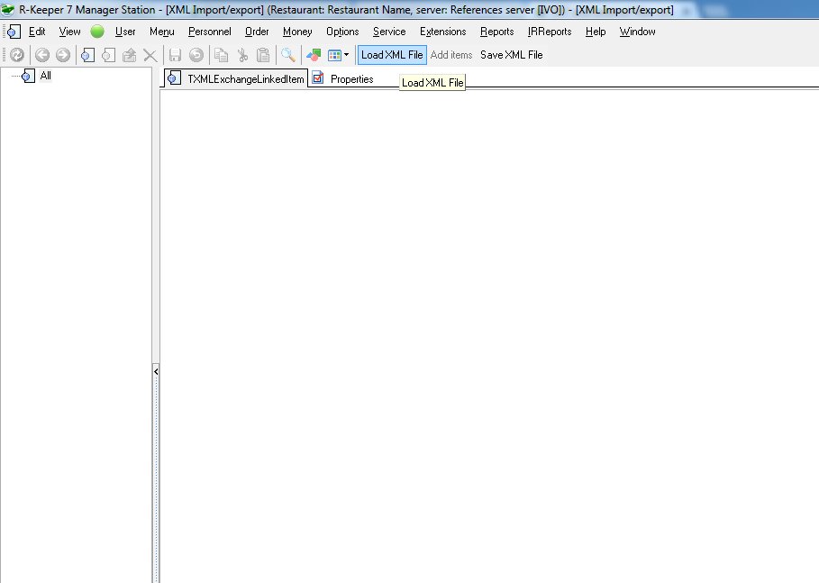Click the magnifying glass search icon

pyautogui.click(x=287, y=55)
